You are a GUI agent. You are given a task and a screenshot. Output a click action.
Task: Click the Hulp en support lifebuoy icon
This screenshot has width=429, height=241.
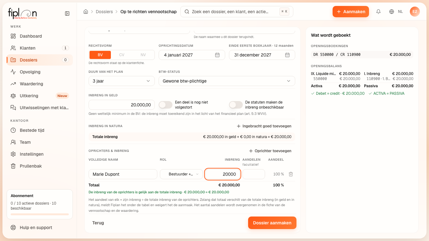[13, 228]
